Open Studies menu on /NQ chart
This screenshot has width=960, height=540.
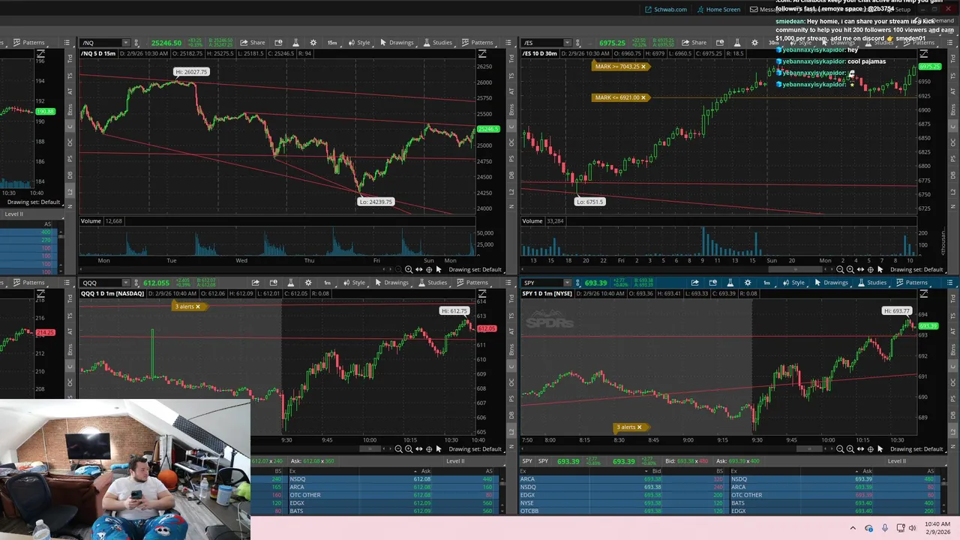click(438, 43)
